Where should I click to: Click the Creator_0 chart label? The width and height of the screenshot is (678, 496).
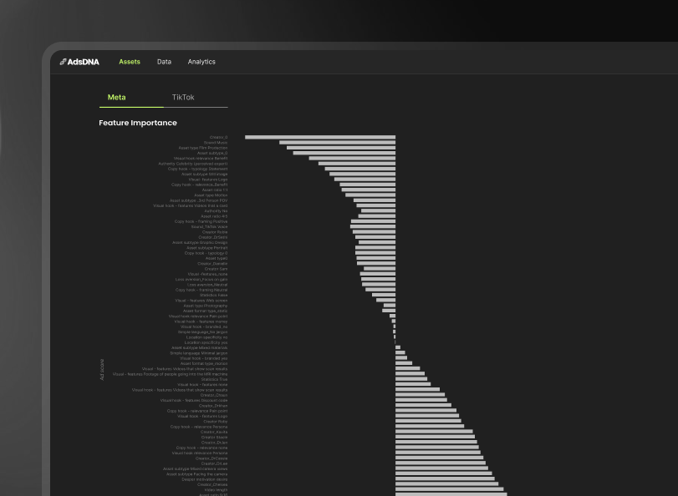coord(218,138)
